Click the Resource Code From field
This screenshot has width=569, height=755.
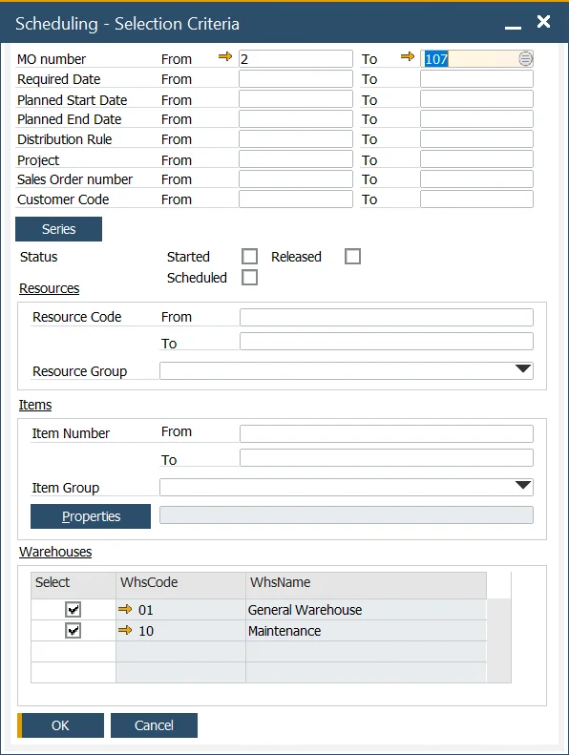[387, 317]
